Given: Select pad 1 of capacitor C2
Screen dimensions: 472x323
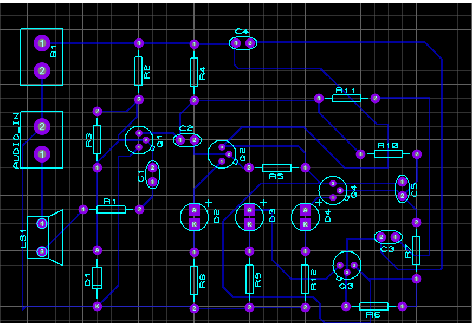Looking at the screenshot, I should (x=180, y=140).
